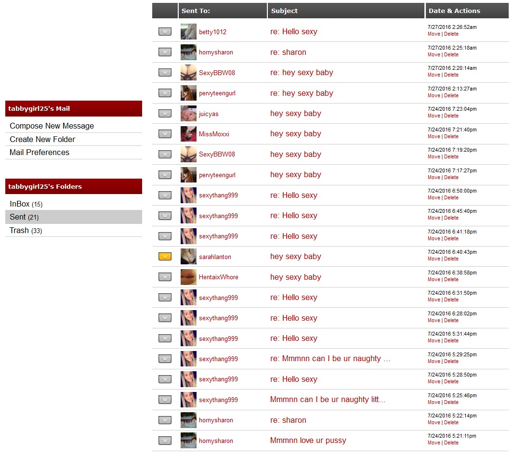The height and width of the screenshot is (456, 514).
Task: Click Move for the betty1012 message
Action: tap(434, 34)
